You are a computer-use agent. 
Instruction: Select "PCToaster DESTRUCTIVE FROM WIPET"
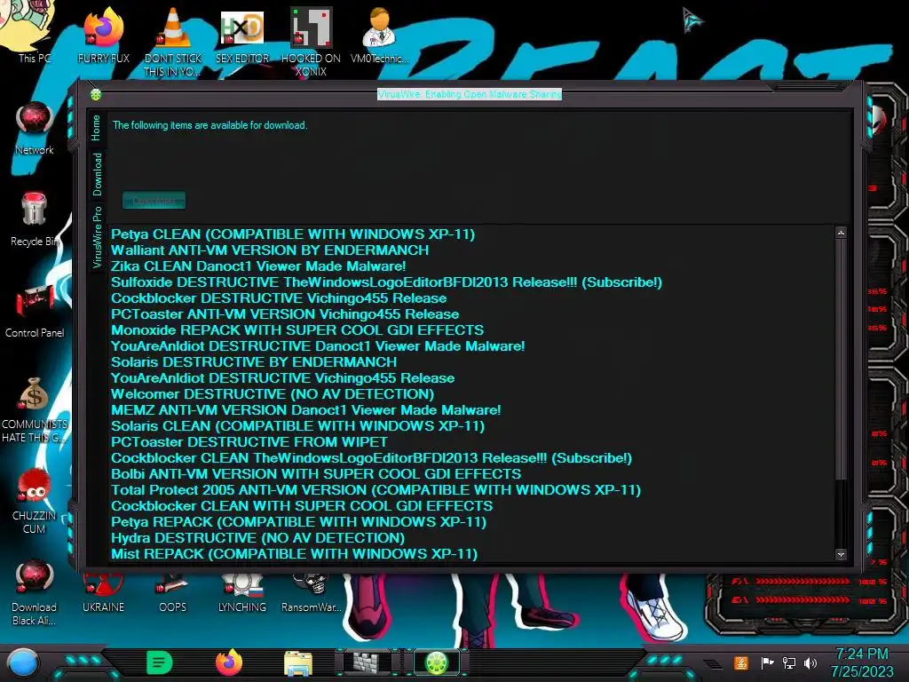[x=249, y=442]
